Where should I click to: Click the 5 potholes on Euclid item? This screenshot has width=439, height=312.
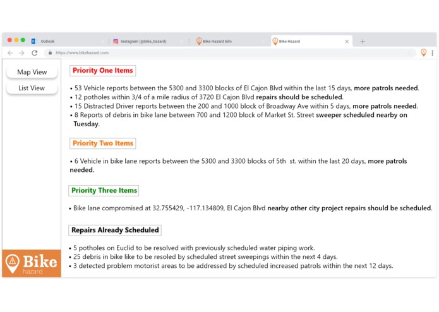[192, 248]
